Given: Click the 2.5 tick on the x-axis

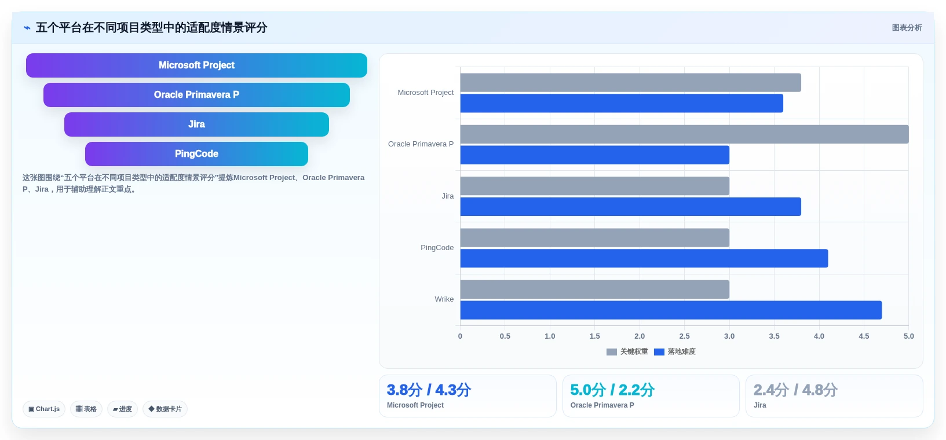Looking at the screenshot, I should [x=685, y=336].
